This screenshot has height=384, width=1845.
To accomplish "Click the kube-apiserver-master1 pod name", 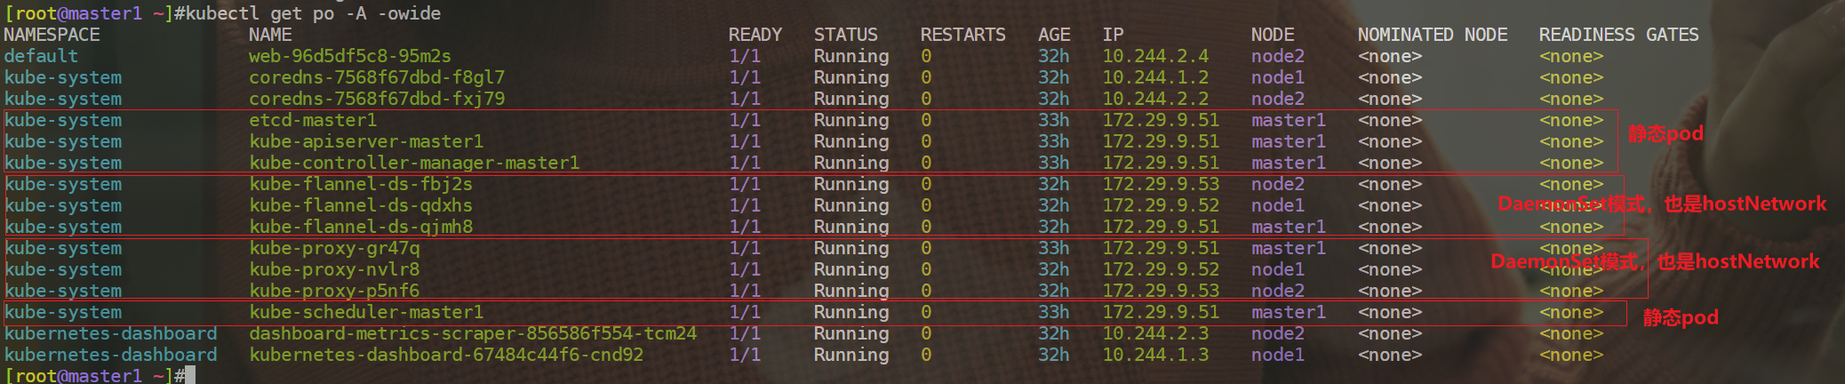I will point(366,141).
